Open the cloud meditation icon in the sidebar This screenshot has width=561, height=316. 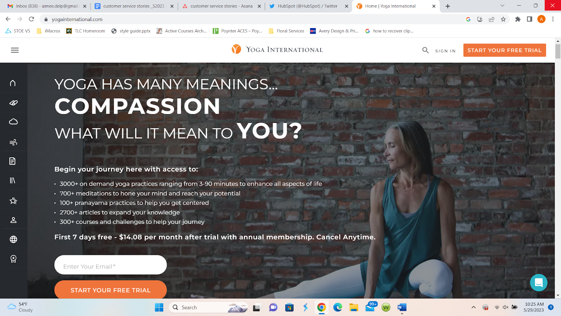(13, 122)
